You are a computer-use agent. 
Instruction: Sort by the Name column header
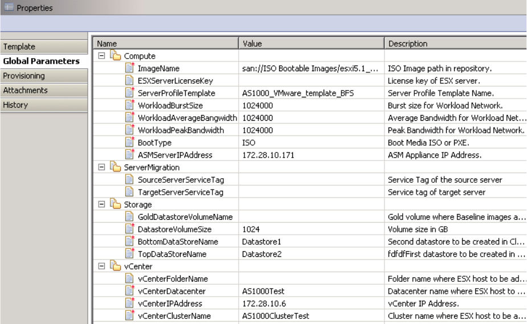tap(165, 43)
